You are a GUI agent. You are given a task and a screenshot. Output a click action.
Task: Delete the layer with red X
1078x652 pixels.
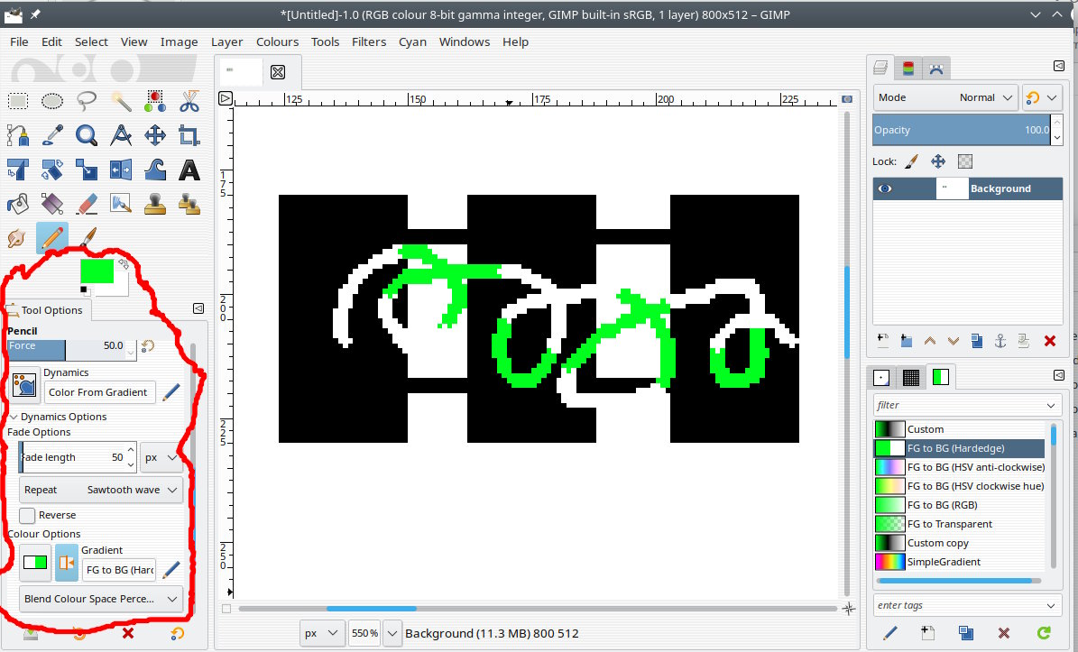(1049, 341)
